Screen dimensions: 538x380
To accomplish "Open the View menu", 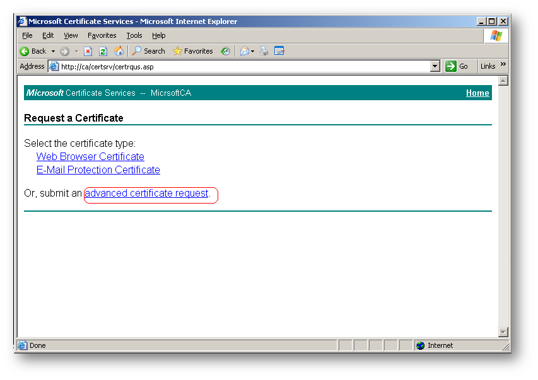I will (71, 35).
